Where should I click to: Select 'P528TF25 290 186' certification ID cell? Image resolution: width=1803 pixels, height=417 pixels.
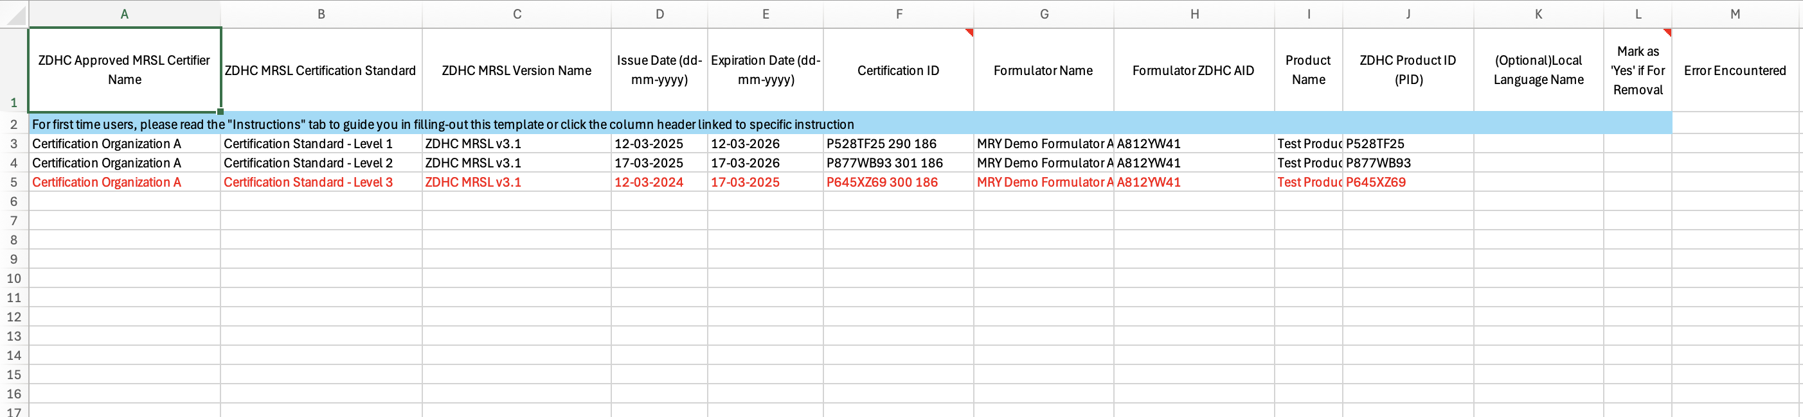[x=899, y=144]
